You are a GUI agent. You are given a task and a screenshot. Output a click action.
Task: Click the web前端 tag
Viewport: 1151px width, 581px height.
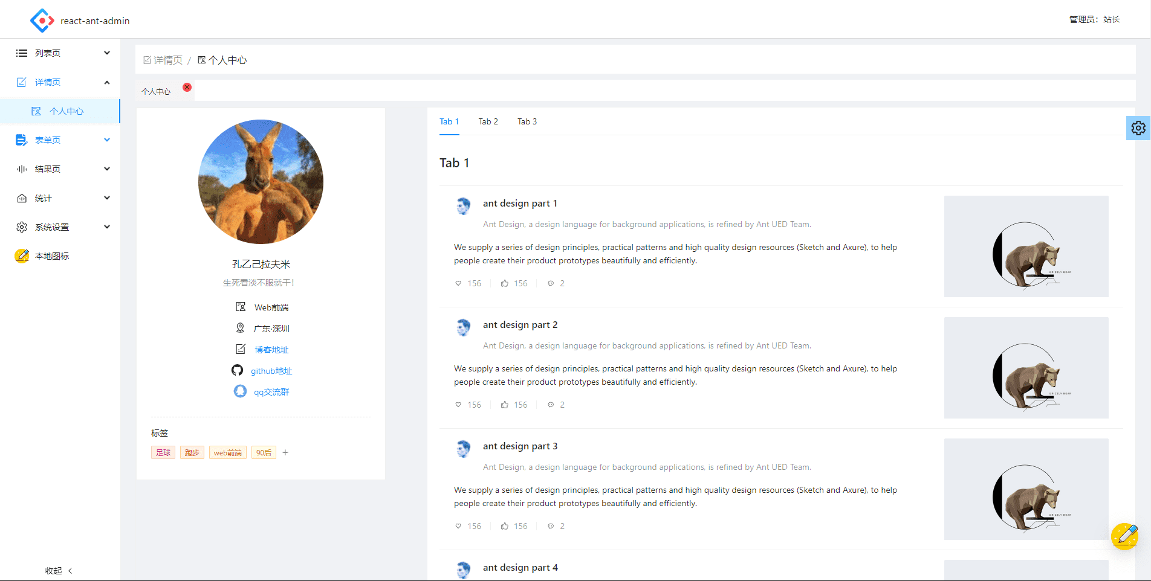(228, 452)
